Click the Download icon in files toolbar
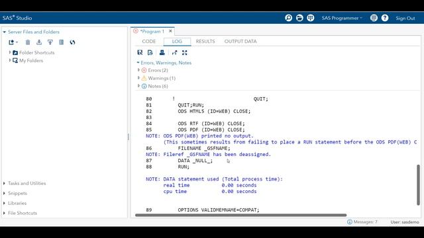The height and width of the screenshot is (238, 424). [x=39, y=42]
